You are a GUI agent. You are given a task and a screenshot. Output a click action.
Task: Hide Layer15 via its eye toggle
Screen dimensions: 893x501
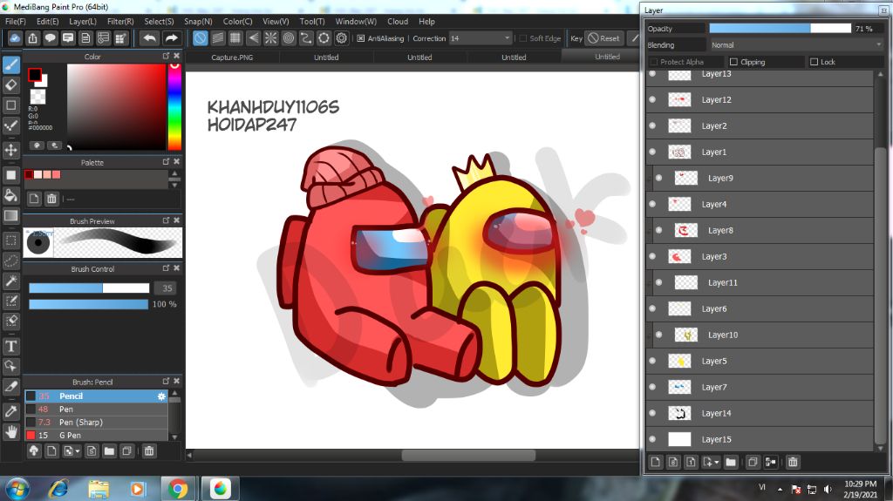pyautogui.click(x=652, y=439)
